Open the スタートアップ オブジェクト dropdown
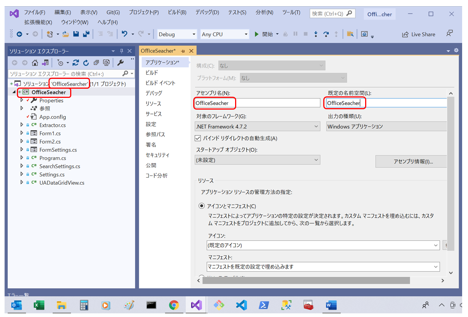This screenshot has width=468, height=317. [258, 160]
